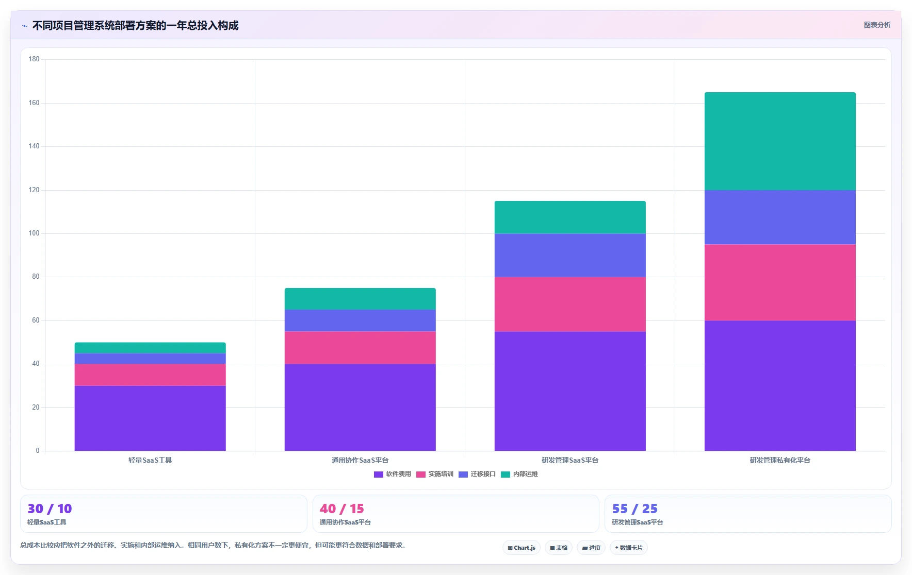The width and height of the screenshot is (912, 575).
Task: Click the chart title 不同项目管理系统部署方案的一年总投入构成
Action: (x=135, y=26)
